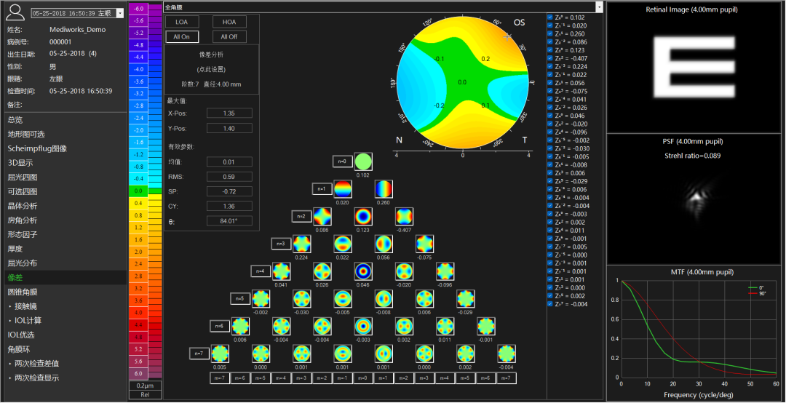Viewport: 786px width, 403px height.
Task: Click the red 4.4 color scale swatch
Action: 138,325
